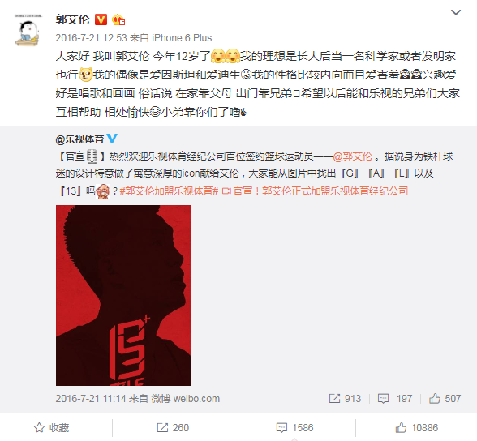
Task: Open the 郭艾伦 username profile link
Action: pyautogui.click(x=72, y=19)
